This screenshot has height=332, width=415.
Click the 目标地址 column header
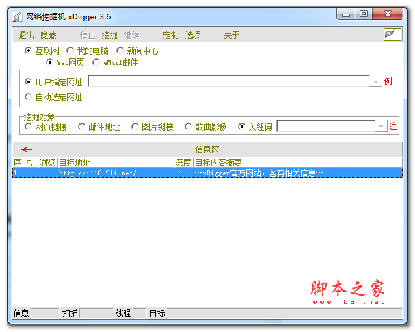point(116,162)
